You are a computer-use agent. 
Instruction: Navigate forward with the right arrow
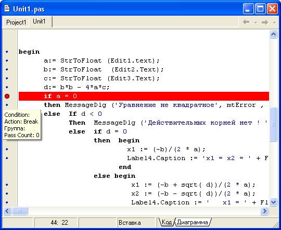265,22
